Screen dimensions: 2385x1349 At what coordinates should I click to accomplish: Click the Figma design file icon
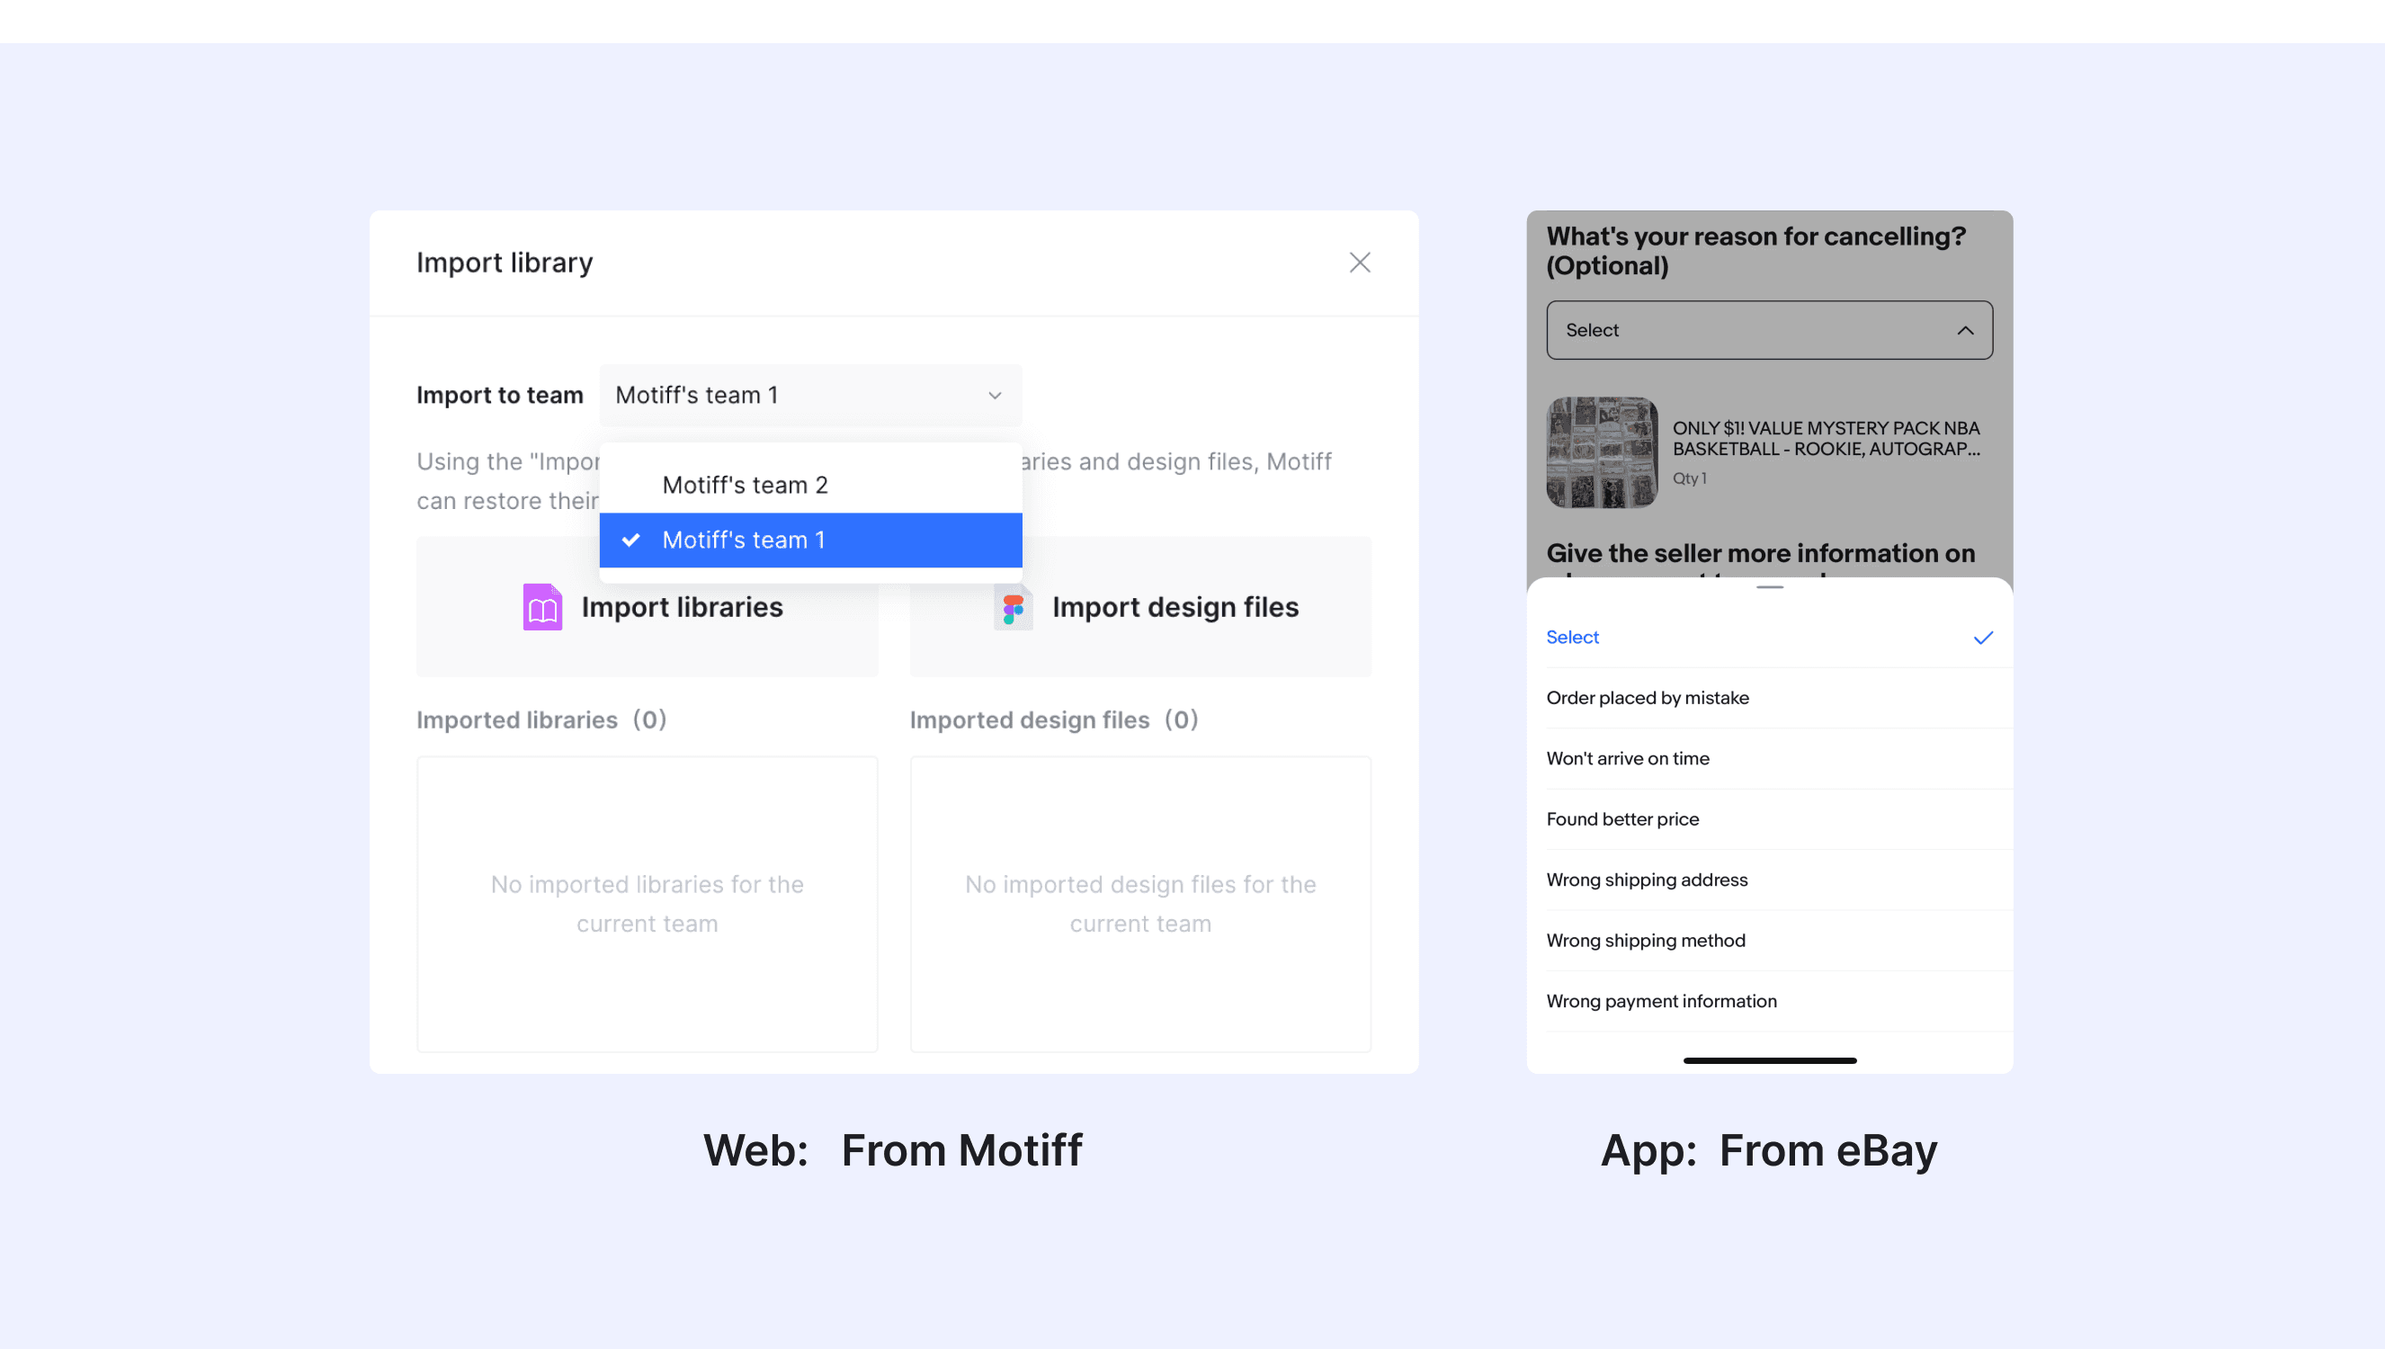pos(1014,608)
